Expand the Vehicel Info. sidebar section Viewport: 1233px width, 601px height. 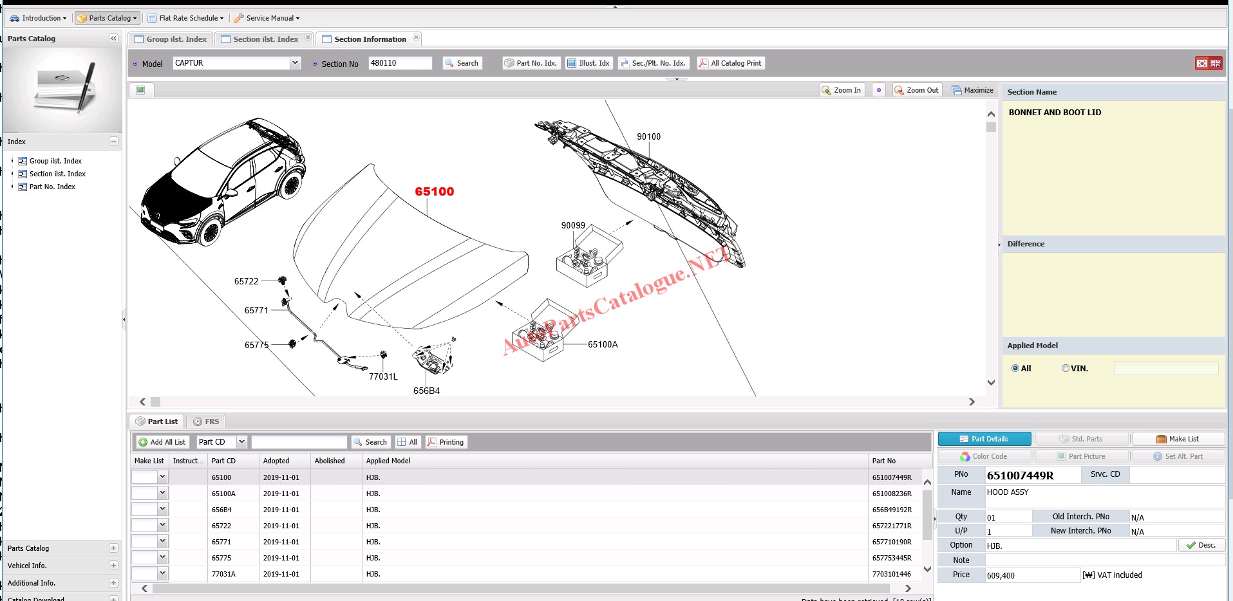click(x=113, y=566)
